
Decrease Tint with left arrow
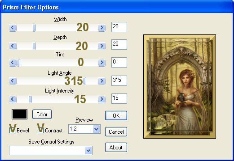coord(13,63)
